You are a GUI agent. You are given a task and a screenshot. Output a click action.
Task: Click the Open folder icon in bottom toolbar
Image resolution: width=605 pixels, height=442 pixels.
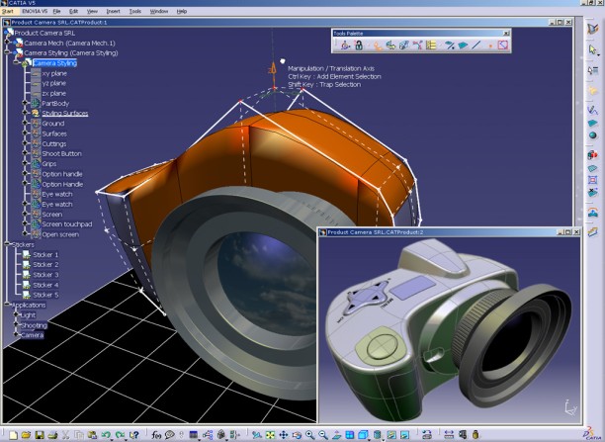(26, 435)
